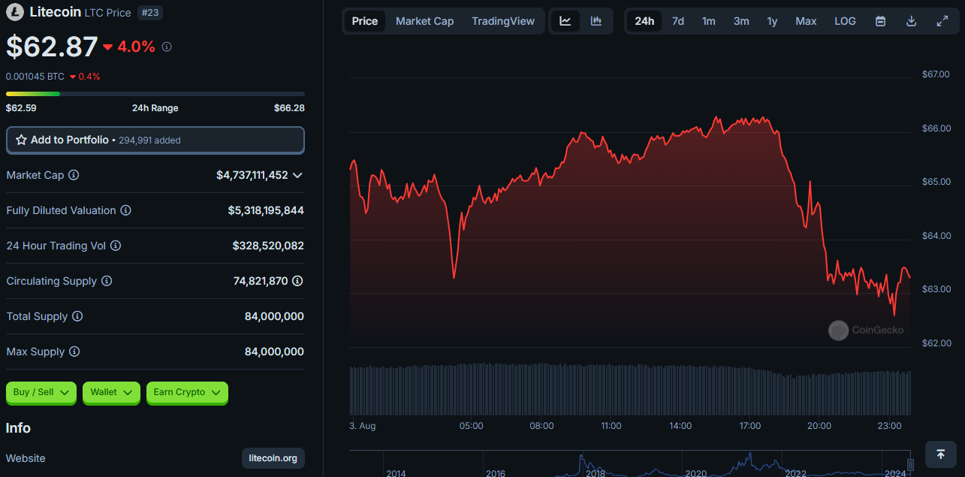Click the Website label text
Screen dimensions: 965x477
coord(26,458)
